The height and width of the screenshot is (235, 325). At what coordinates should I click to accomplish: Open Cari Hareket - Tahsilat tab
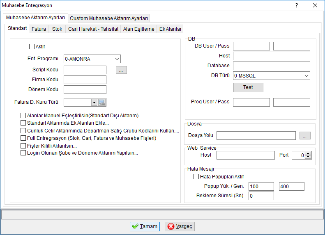[93, 29]
